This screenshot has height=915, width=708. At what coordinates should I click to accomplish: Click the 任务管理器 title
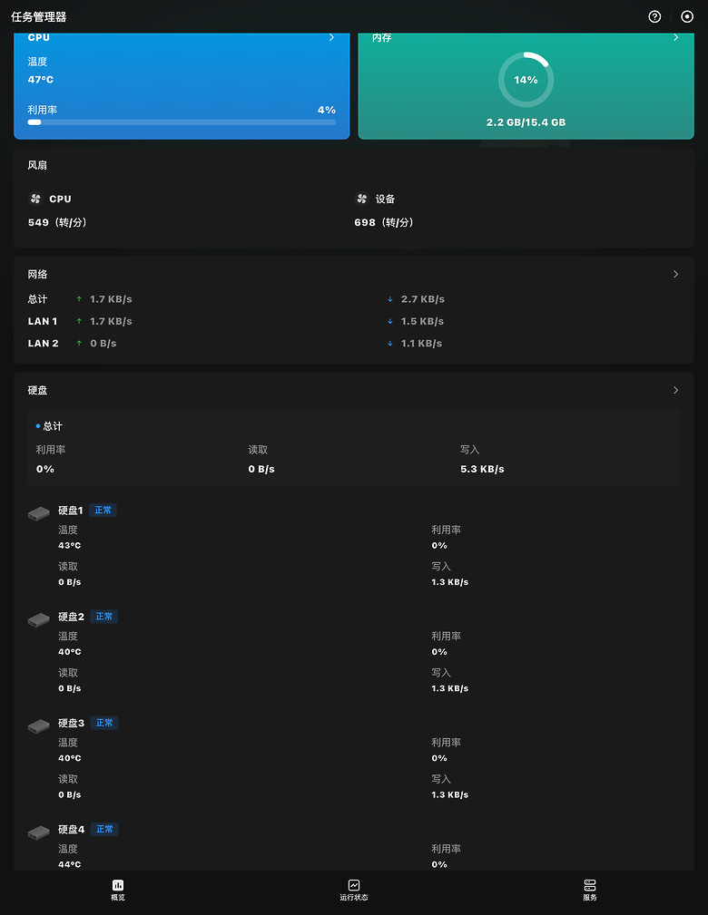(x=38, y=17)
